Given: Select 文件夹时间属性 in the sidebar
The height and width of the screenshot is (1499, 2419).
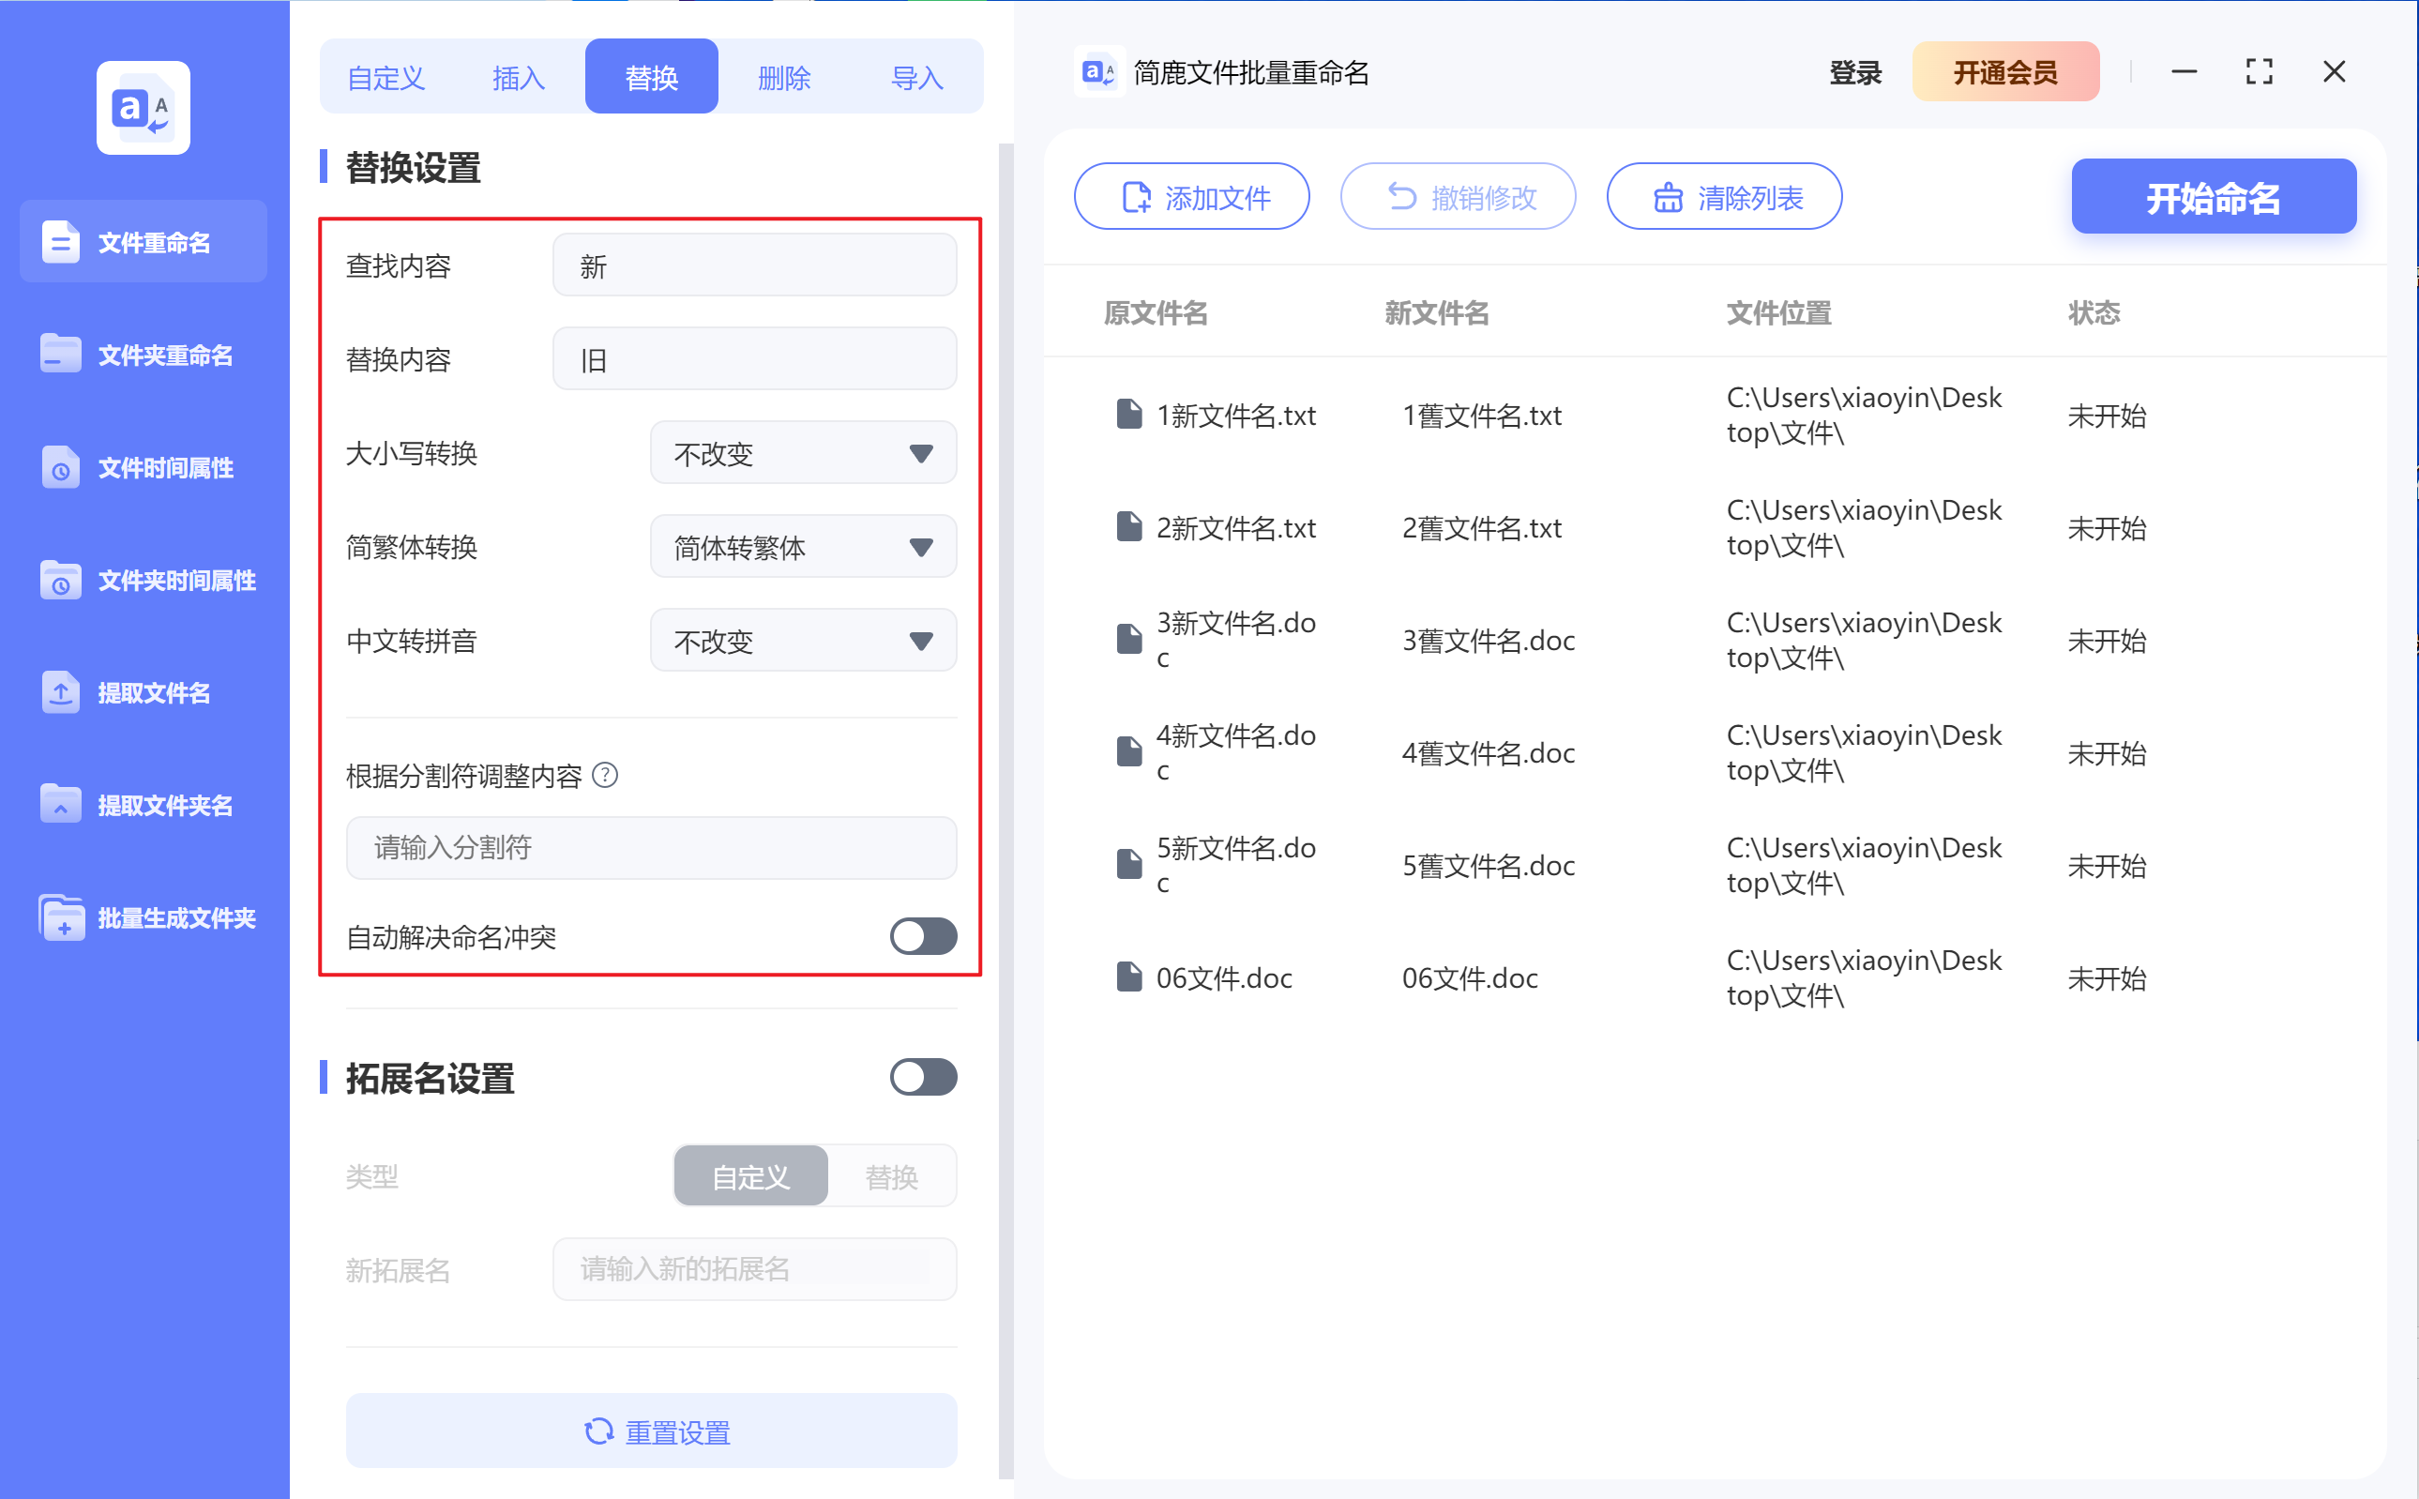Looking at the screenshot, I should tap(144, 580).
